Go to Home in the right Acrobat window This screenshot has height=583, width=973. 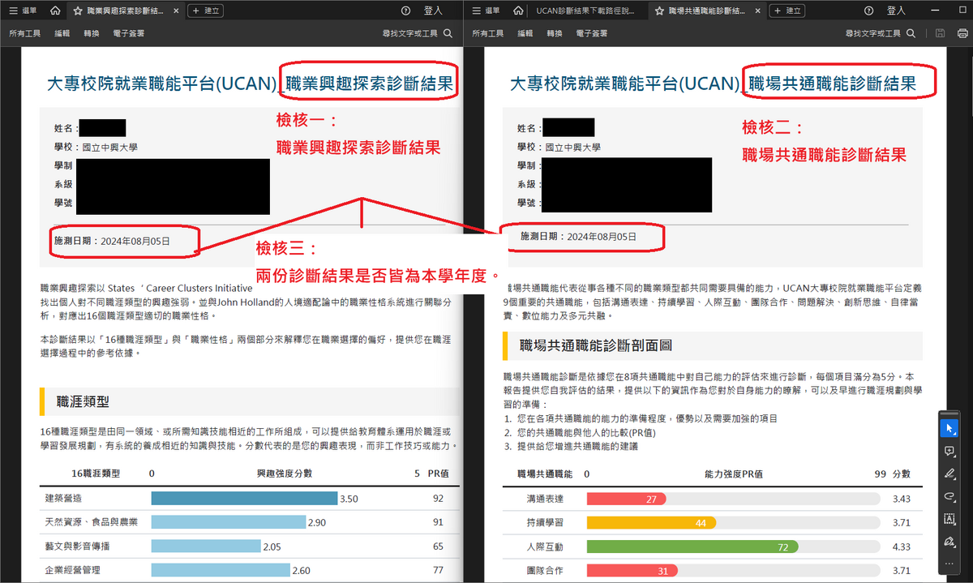[518, 11]
